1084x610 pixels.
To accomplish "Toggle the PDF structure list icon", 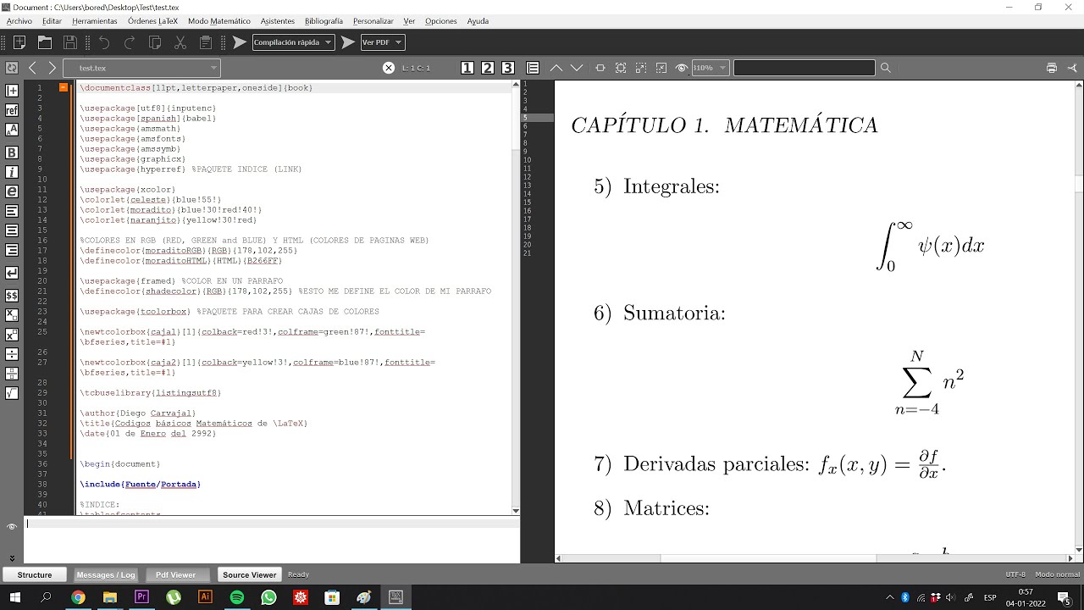I will (533, 68).
